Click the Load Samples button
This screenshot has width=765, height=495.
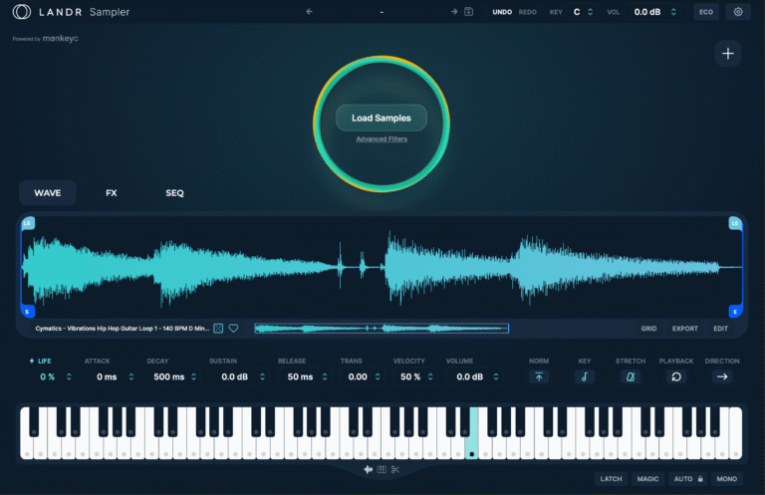[x=382, y=118]
